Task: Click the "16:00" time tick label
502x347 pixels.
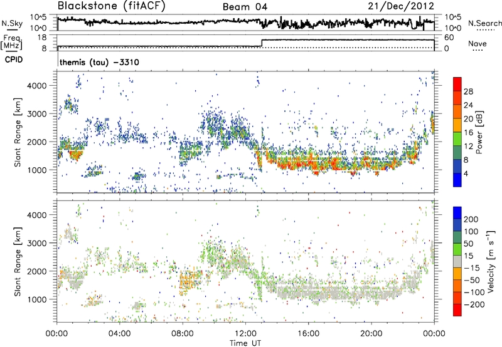Action: (x=308, y=334)
